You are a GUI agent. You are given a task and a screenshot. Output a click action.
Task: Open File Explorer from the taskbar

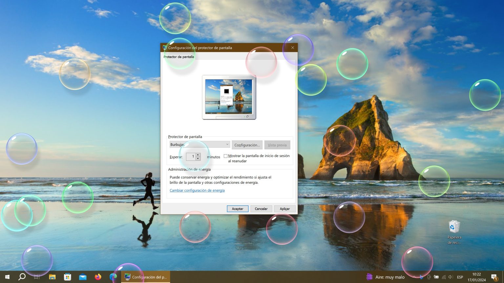pyautogui.click(x=52, y=277)
